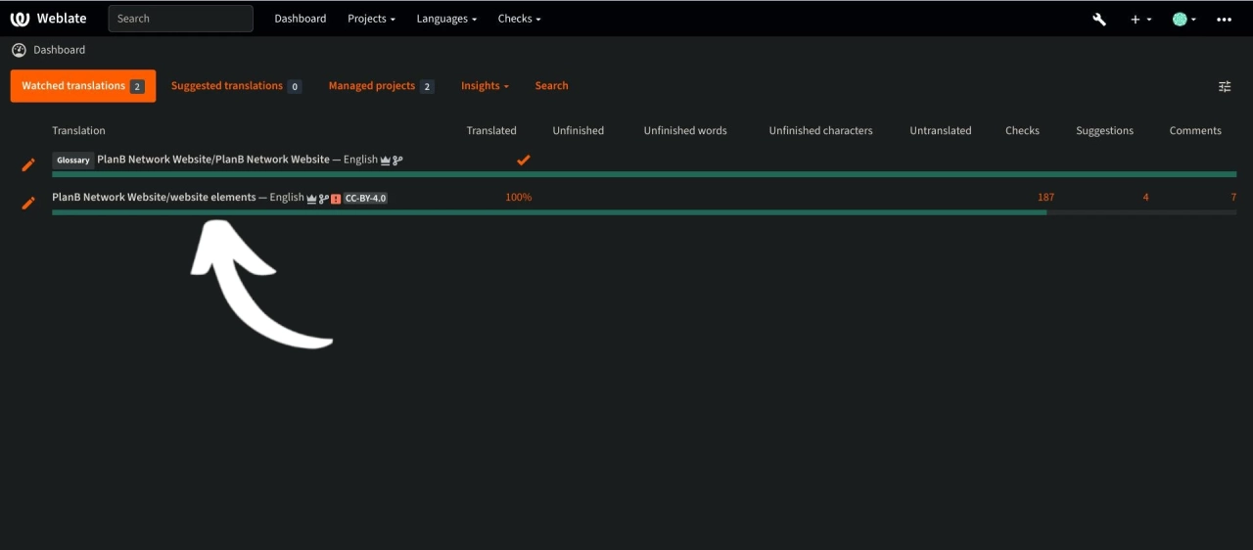Click the website elements progress bar
The image size is (1253, 550).
coord(644,212)
